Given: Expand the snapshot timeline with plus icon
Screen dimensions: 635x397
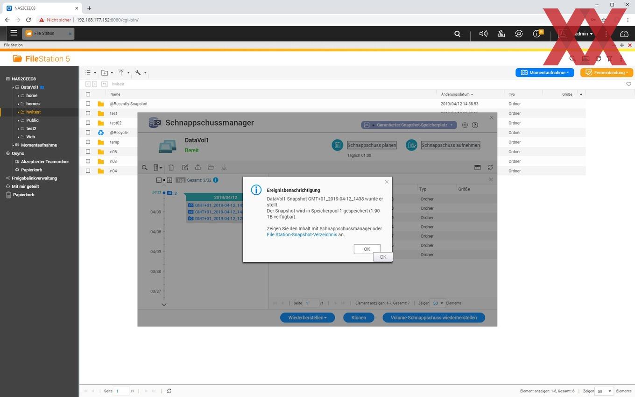Looking at the screenshot, I should coord(169,180).
